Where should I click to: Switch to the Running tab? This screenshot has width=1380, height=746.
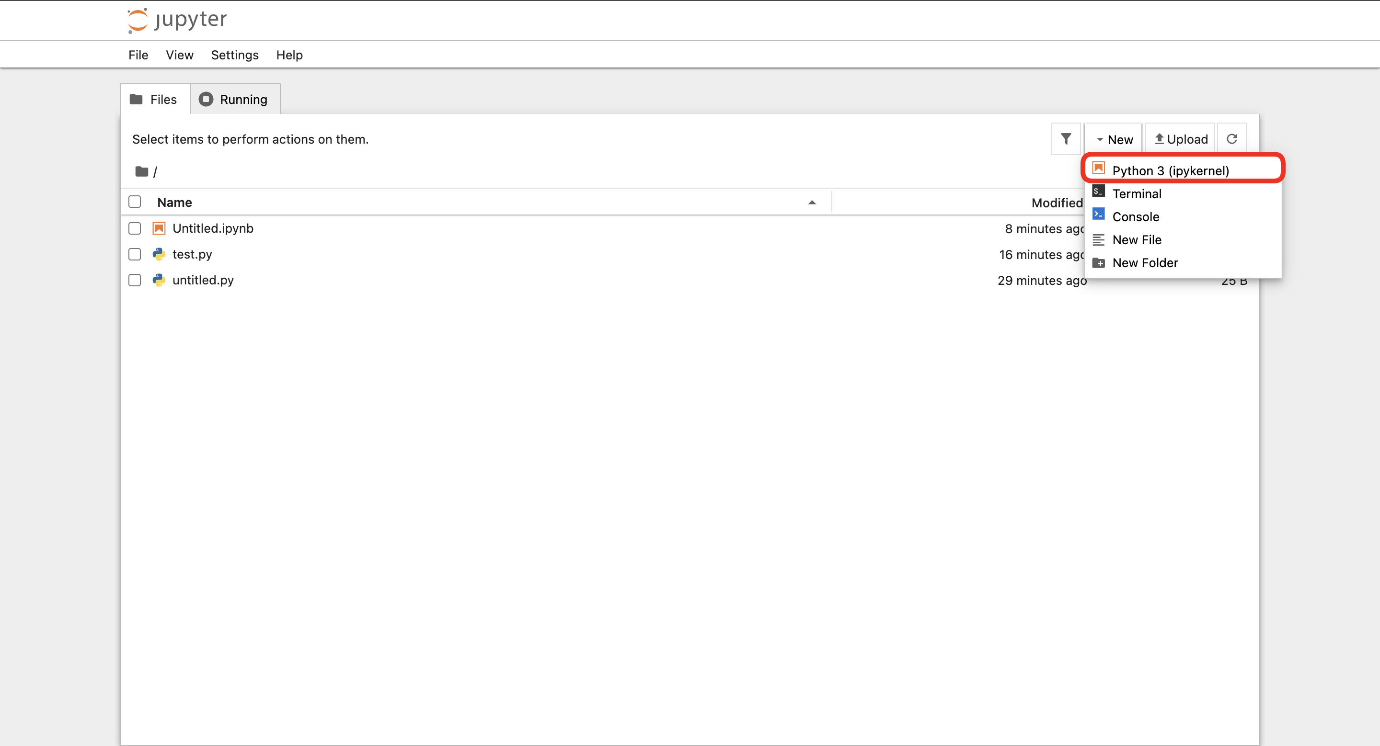tap(234, 100)
